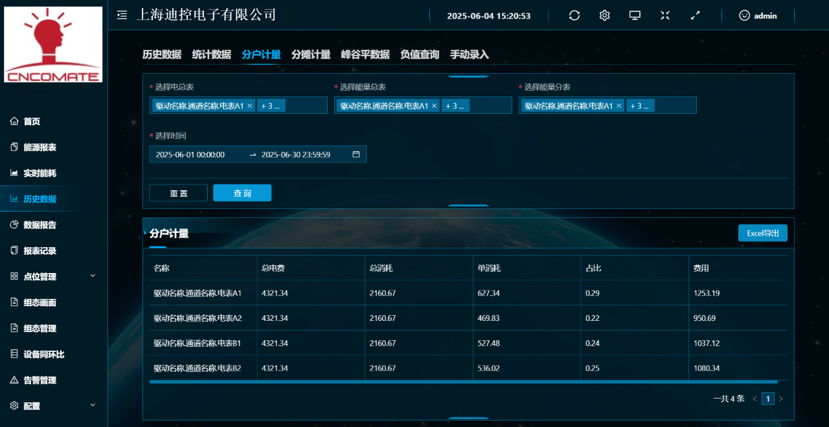Click the refresh icon in header
This screenshot has width=829, height=427.
point(574,16)
